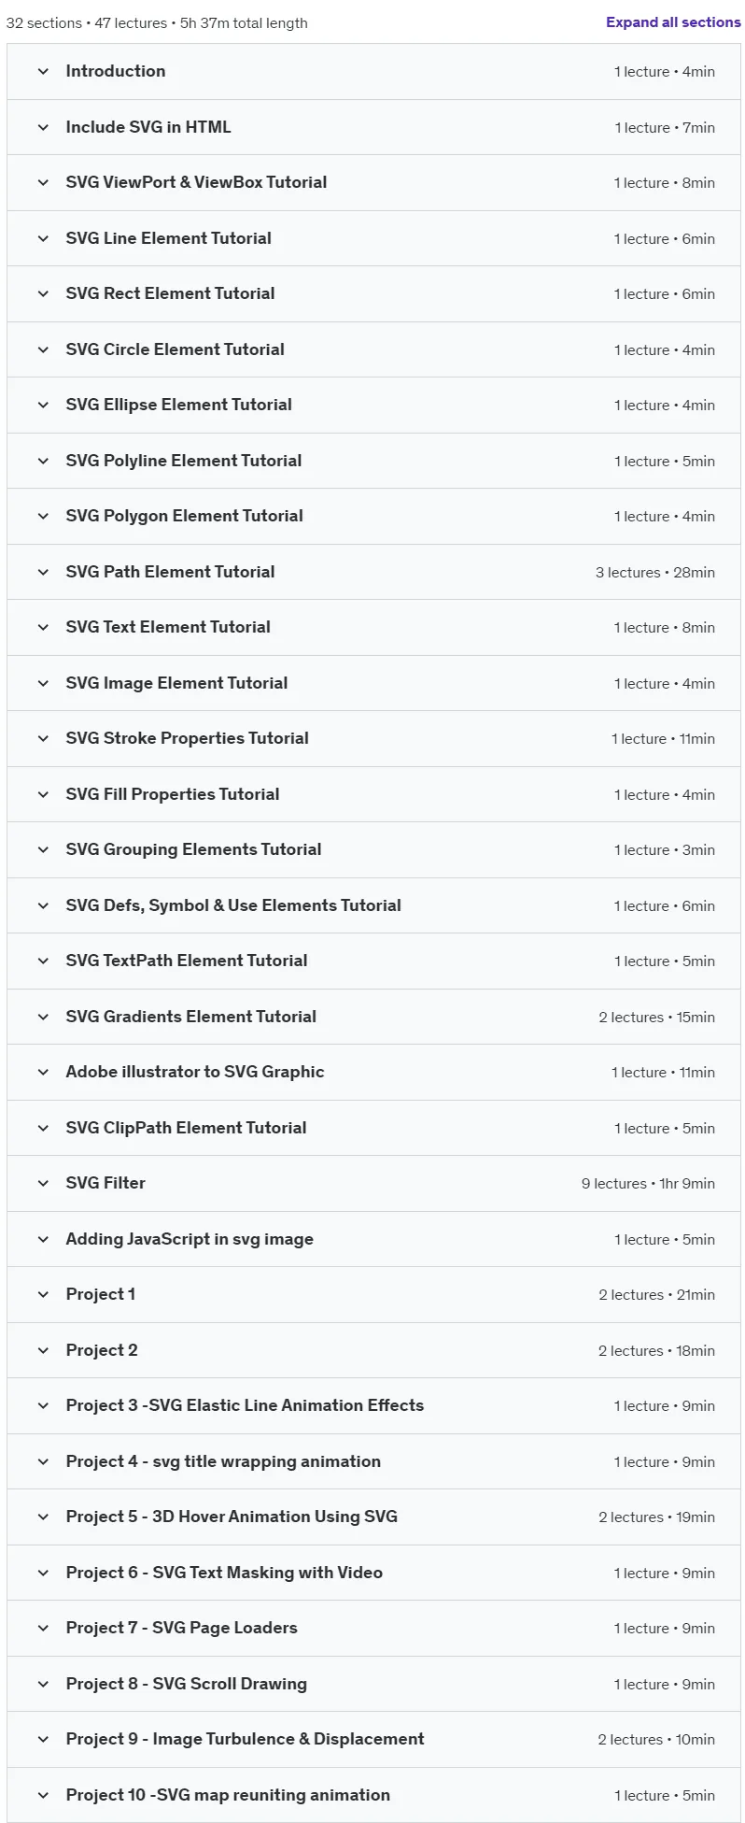Expand SVG Path Element Tutorial chevron
The height and width of the screenshot is (1823, 745).
(x=43, y=572)
